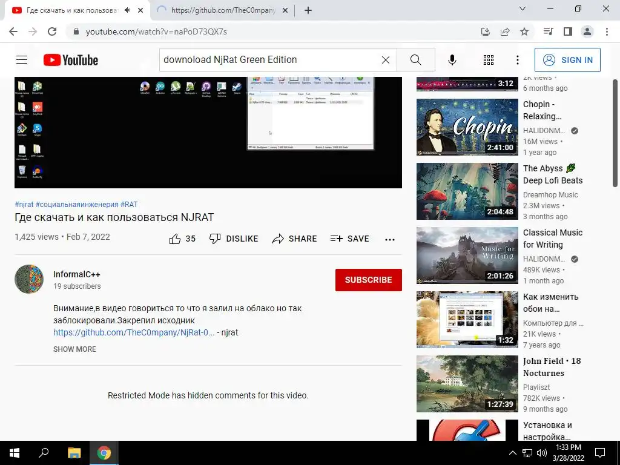This screenshot has width=620, height=465.
Task: Click inside the video player
Action: tap(208, 133)
